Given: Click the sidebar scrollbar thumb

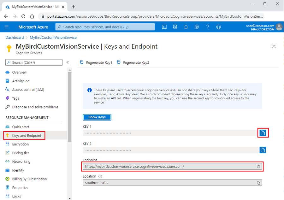Looking at the screenshot, I should (x=69, y=107).
